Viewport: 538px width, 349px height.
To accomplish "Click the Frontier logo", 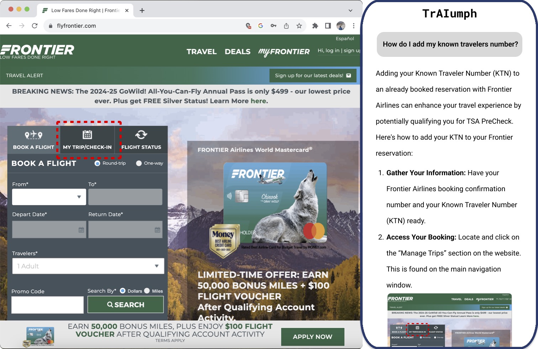I will click(x=37, y=52).
